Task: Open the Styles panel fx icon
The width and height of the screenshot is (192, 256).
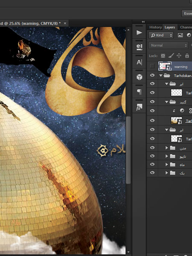Action: (139, 107)
